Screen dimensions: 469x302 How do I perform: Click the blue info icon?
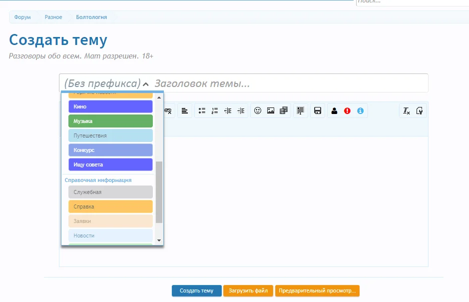click(361, 110)
